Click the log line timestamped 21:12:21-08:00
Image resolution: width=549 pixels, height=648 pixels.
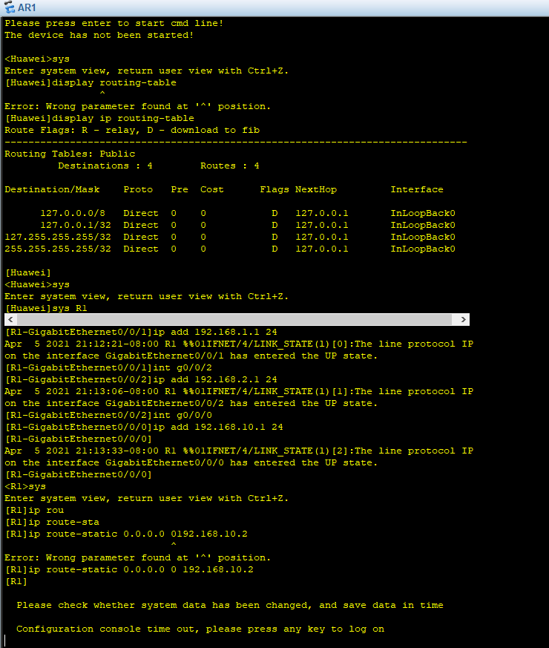click(239, 344)
